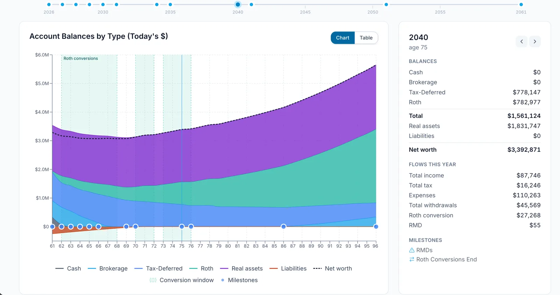Click the 2040 year heading
Viewport: 560px width, 295px height.
point(419,37)
